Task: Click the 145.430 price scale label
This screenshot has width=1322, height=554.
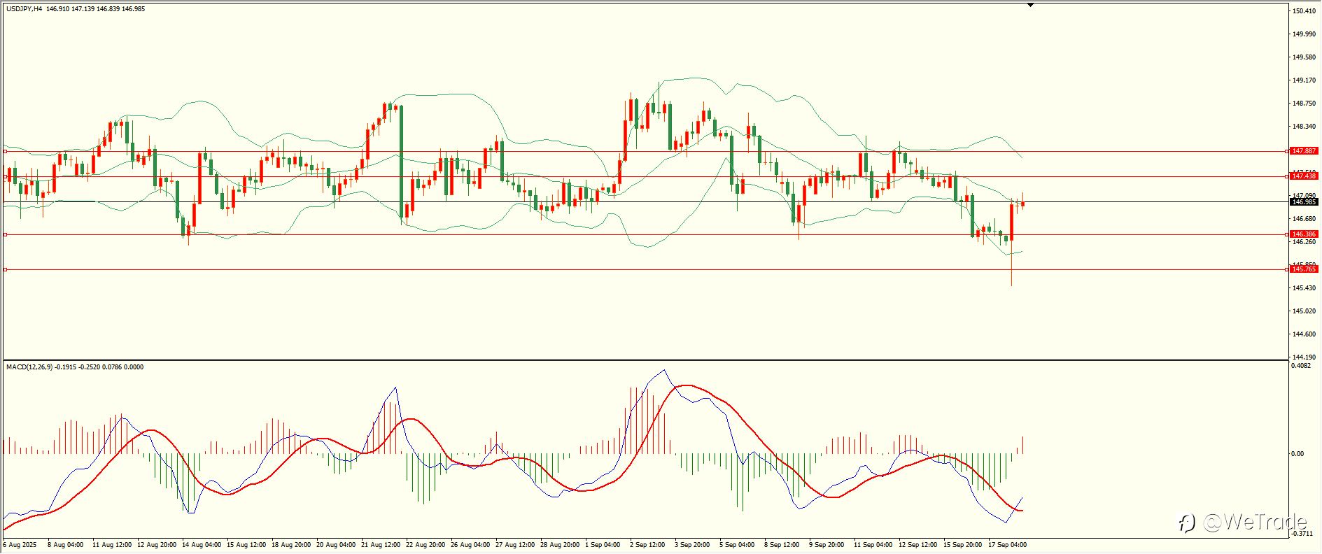Action: [x=1304, y=288]
